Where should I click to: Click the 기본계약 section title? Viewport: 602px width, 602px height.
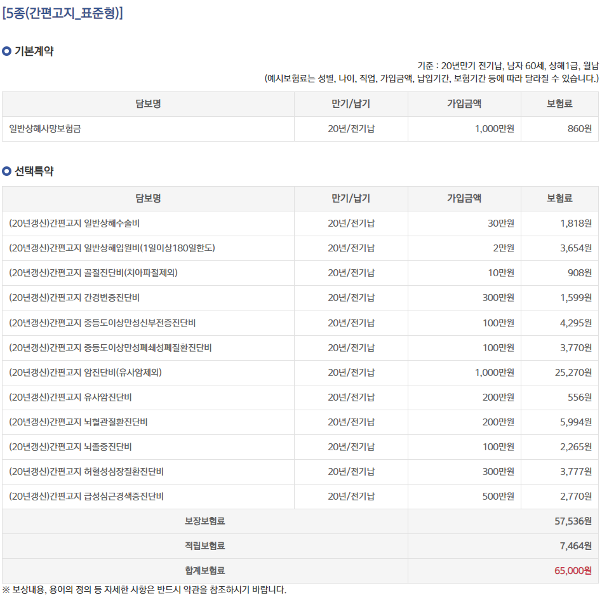coord(34,51)
